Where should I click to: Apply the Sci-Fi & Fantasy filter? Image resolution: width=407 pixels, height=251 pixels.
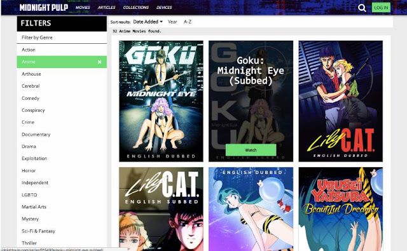click(x=62, y=231)
